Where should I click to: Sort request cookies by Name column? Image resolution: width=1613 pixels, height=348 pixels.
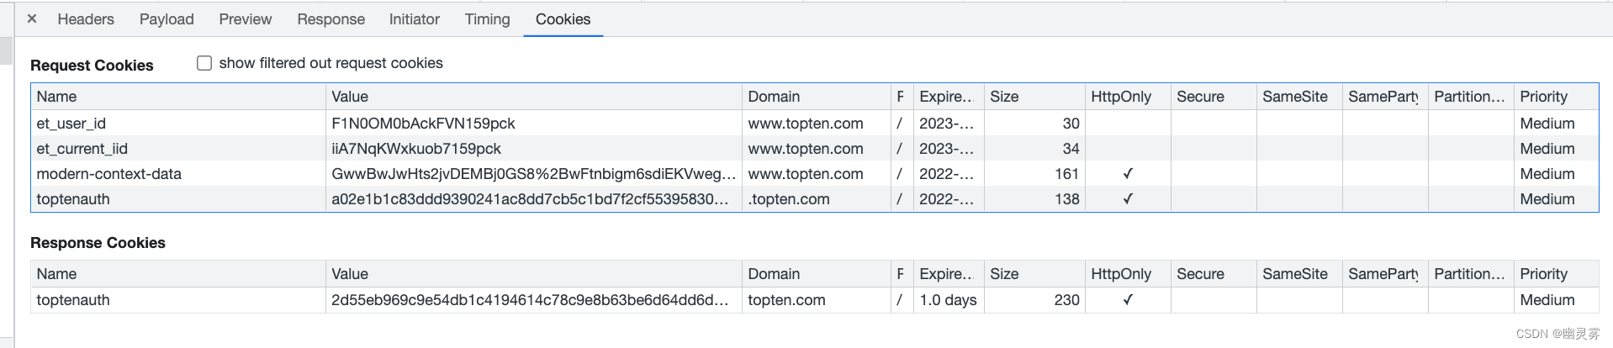click(x=178, y=97)
